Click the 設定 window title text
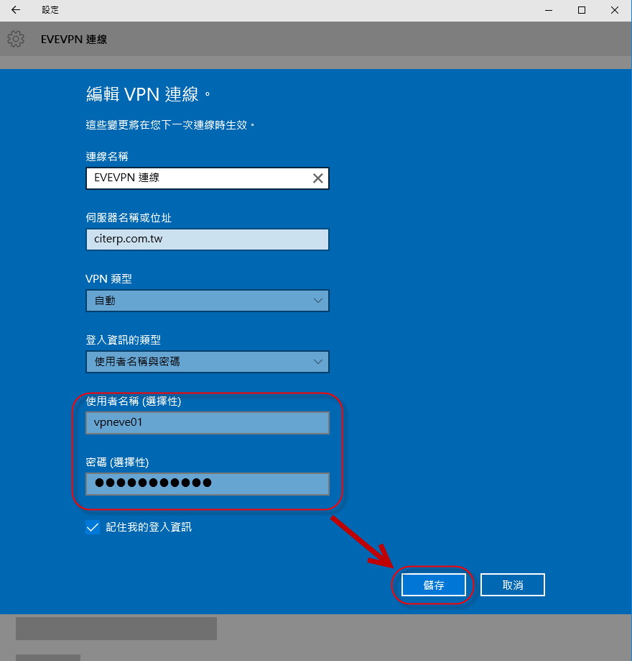 (x=50, y=10)
